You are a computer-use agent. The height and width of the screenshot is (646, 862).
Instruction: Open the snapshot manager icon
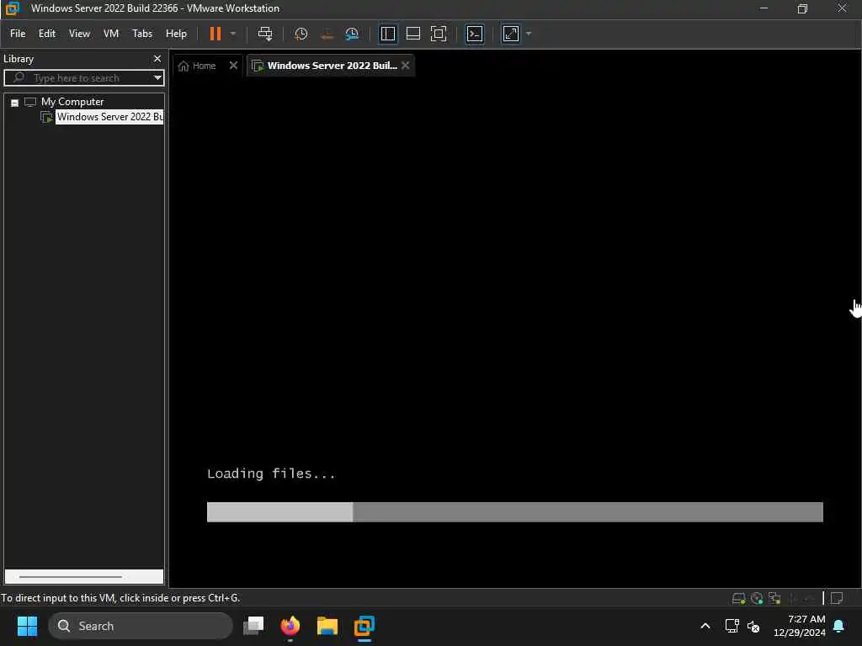[352, 34]
